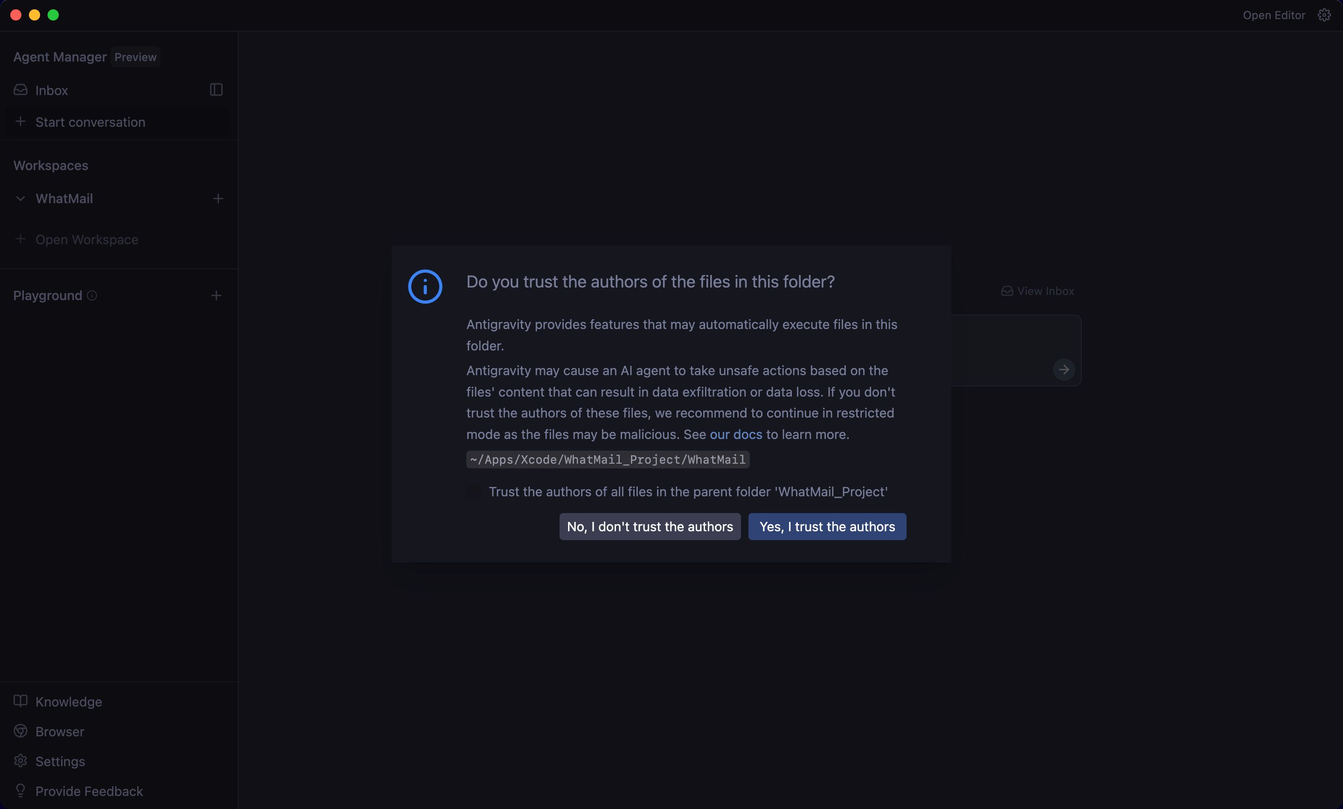Image resolution: width=1343 pixels, height=809 pixels.
Task: Click View Inbox link
Action: [x=1038, y=291]
